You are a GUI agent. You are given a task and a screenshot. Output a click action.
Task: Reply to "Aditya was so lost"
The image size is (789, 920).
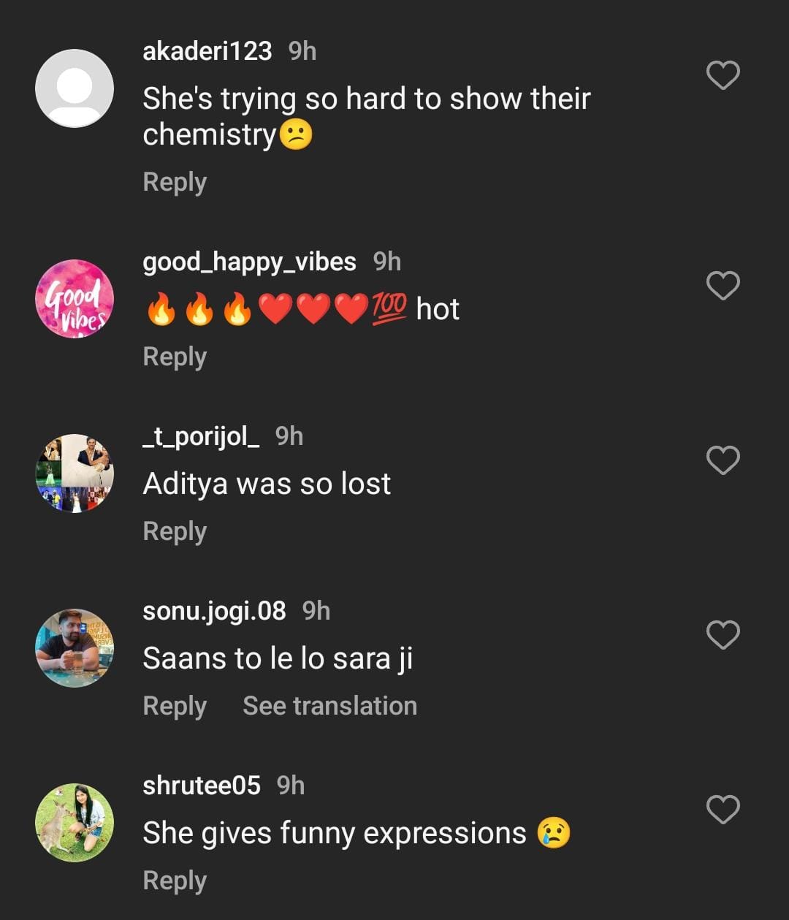(175, 531)
